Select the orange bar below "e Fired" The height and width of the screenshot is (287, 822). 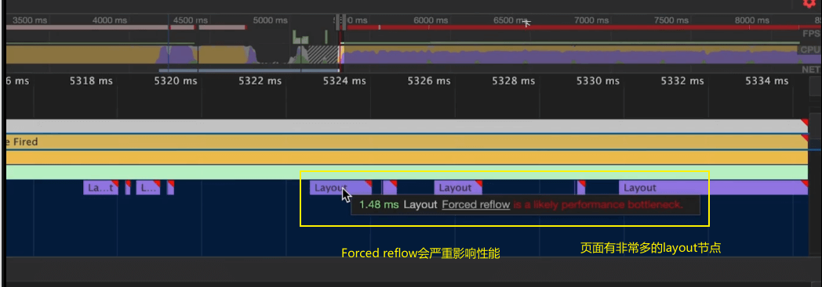(x=407, y=157)
